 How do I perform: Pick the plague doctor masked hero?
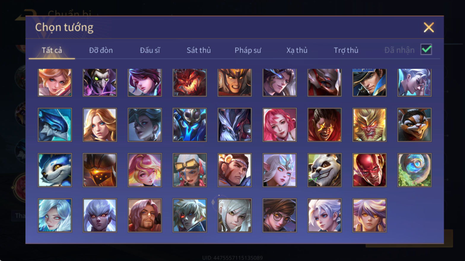[x=100, y=82]
